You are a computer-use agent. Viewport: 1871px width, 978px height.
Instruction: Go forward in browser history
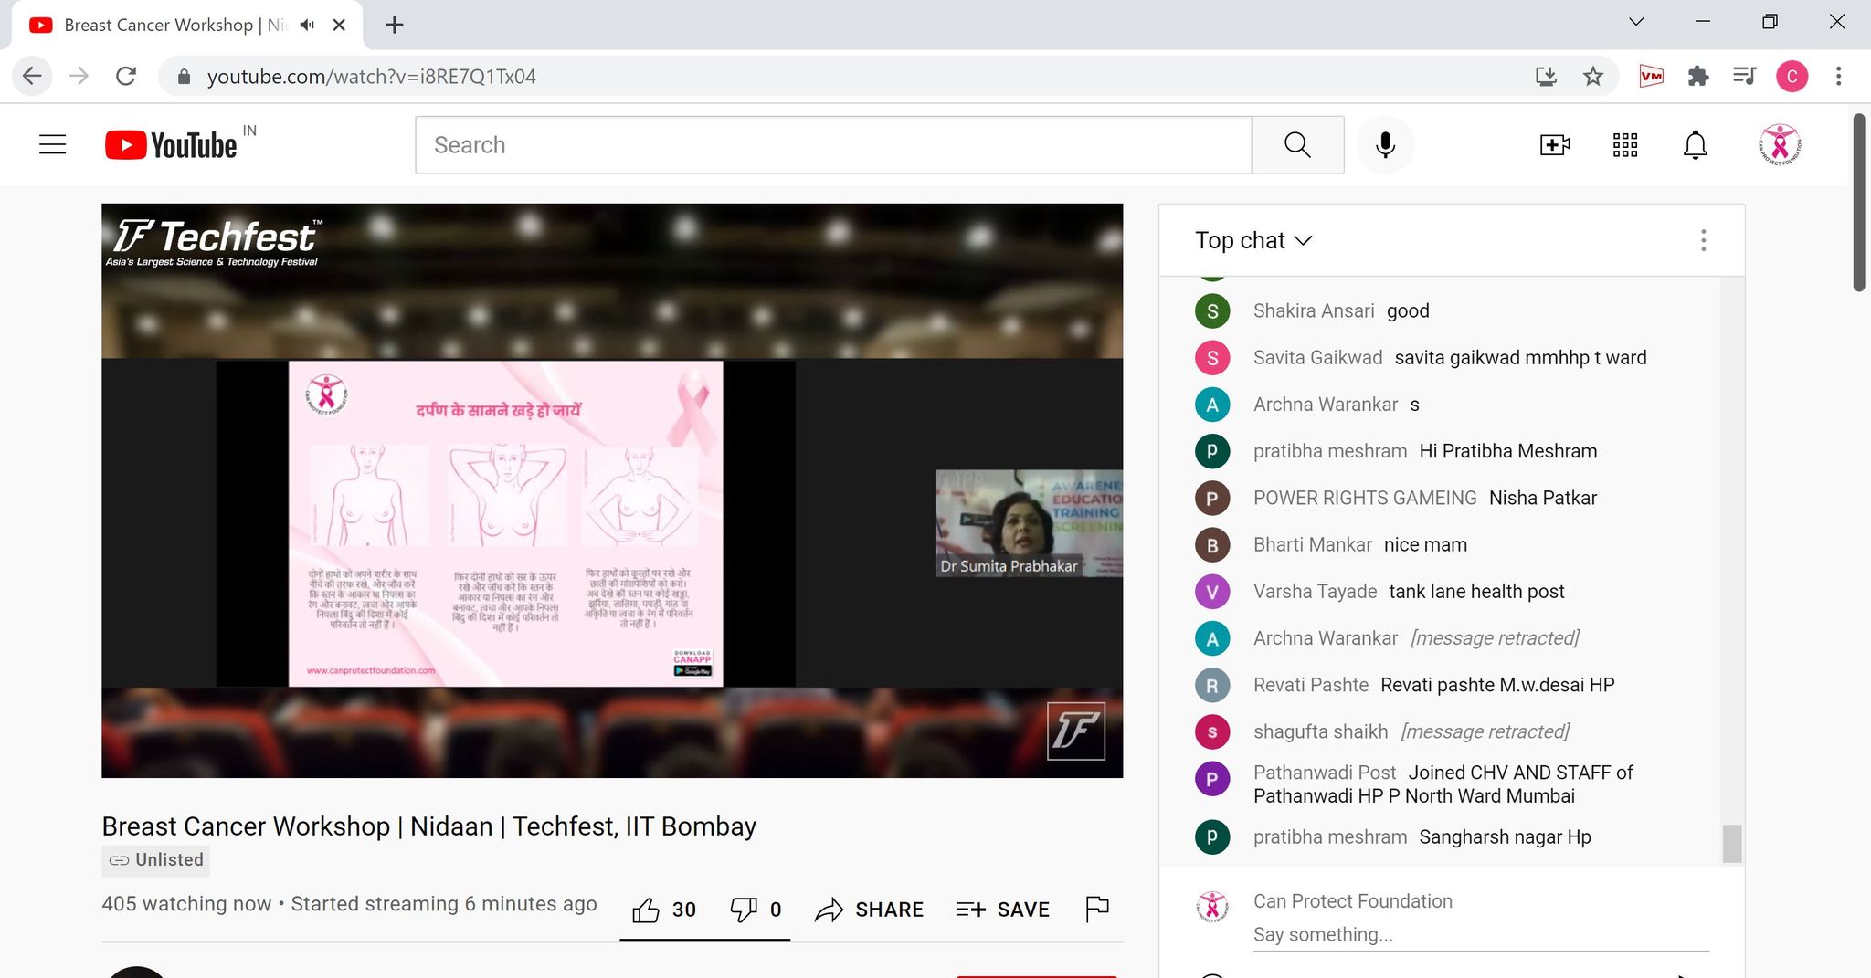[79, 76]
